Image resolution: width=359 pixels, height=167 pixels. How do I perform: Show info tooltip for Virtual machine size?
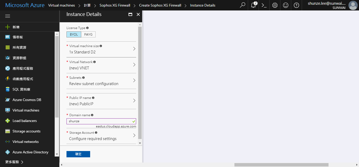[x=101, y=46]
